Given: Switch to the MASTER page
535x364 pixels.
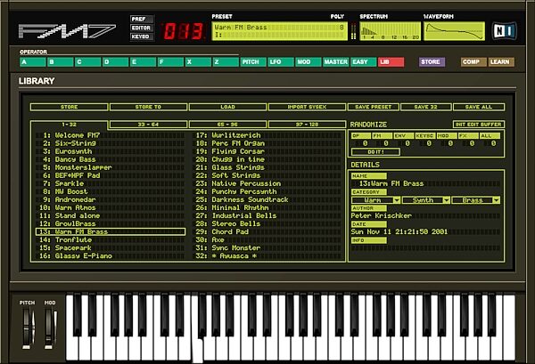Looking at the screenshot, I should [336, 62].
